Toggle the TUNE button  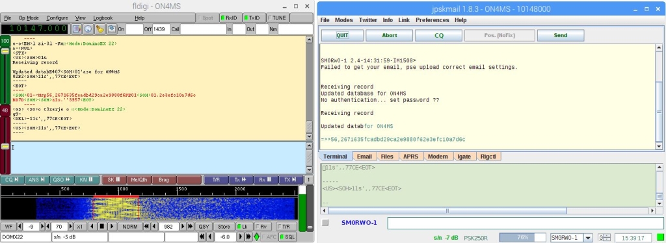pos(277,18)
